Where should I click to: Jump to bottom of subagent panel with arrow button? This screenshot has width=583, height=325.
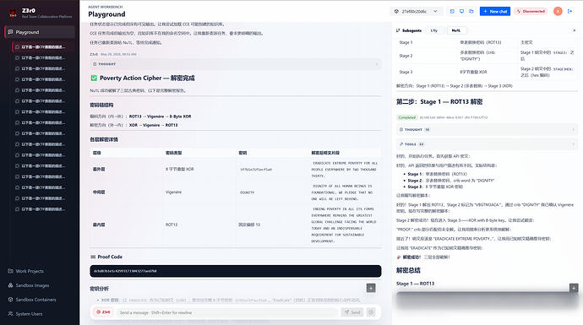574,288
